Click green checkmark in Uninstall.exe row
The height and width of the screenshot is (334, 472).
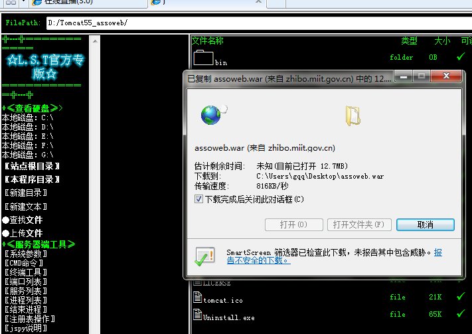click(x=461, y=314)
